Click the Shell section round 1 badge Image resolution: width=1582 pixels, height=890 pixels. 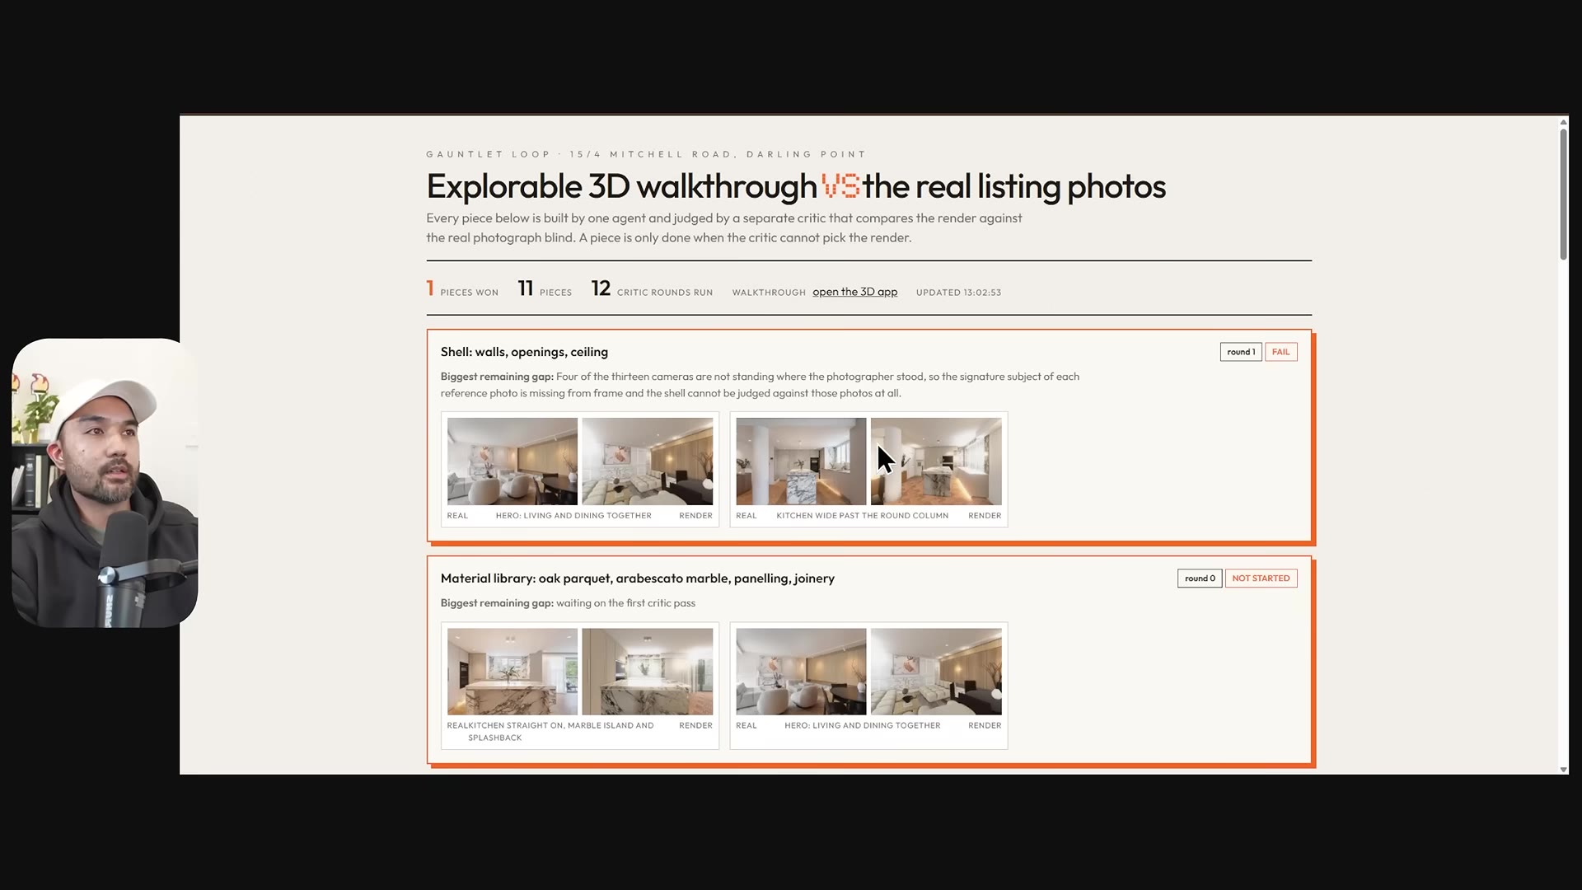coord(1241,352)
